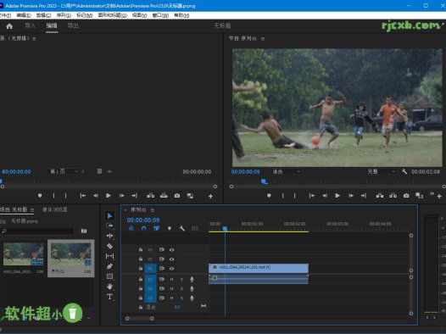The height and width of the screenshot is (334, 446).
Task: Open the Sequence menu
Action: pos(64,15)
